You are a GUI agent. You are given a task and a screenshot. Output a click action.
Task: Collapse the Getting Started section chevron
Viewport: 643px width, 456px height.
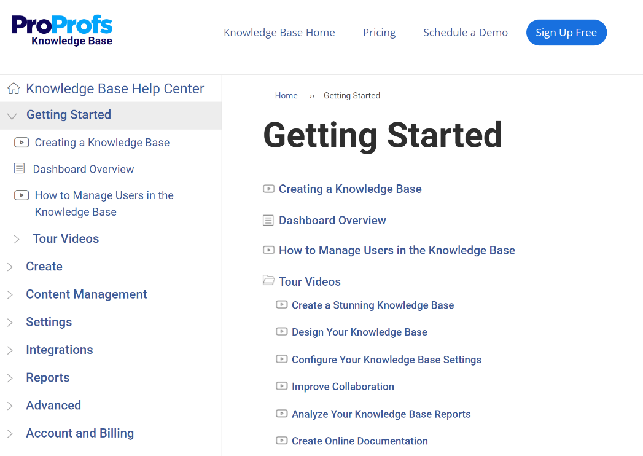(12, 116)
